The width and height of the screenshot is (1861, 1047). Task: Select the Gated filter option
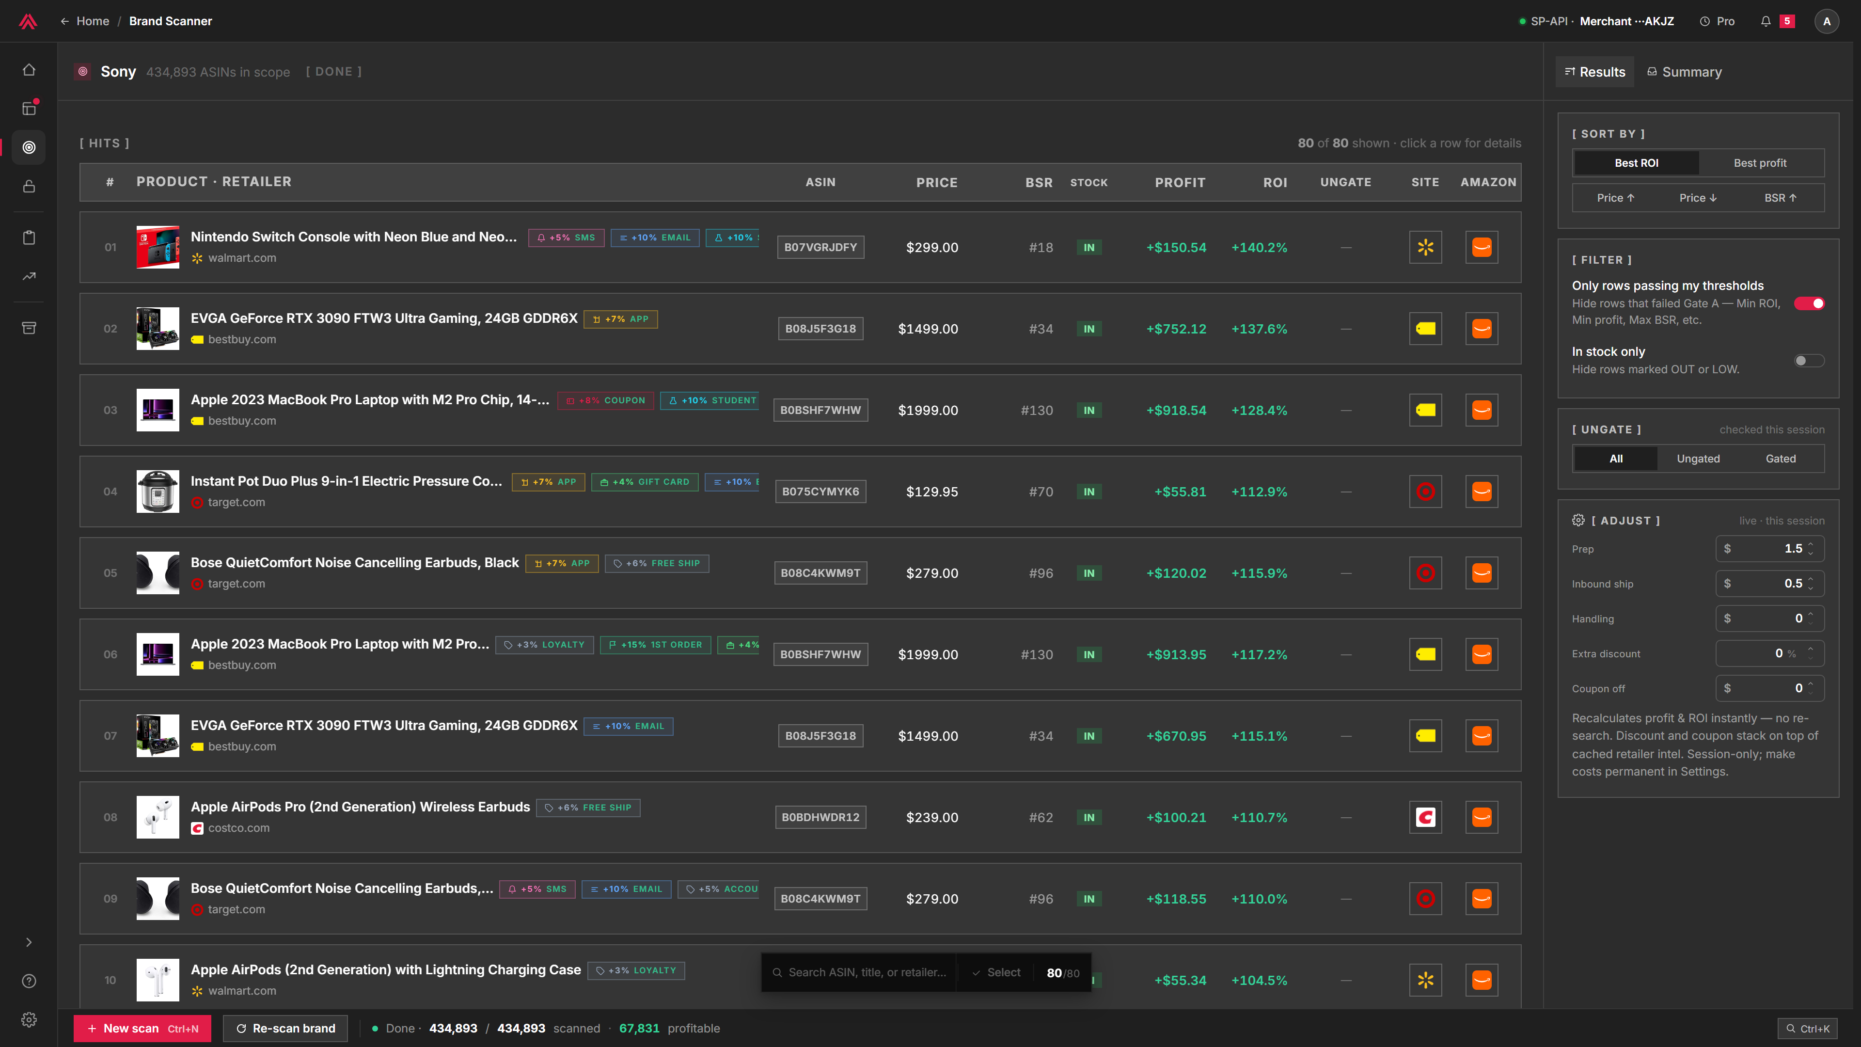(x=1780, y=459)
